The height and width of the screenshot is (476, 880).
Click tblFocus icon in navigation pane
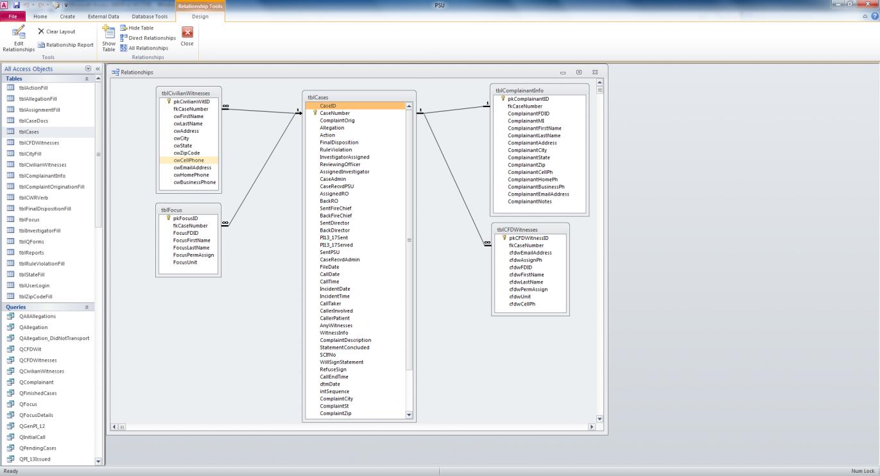[10, 219]
